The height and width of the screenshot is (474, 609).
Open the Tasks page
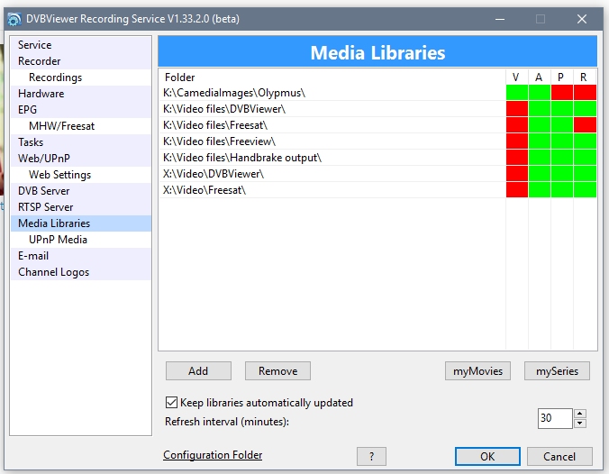(81, 142)
